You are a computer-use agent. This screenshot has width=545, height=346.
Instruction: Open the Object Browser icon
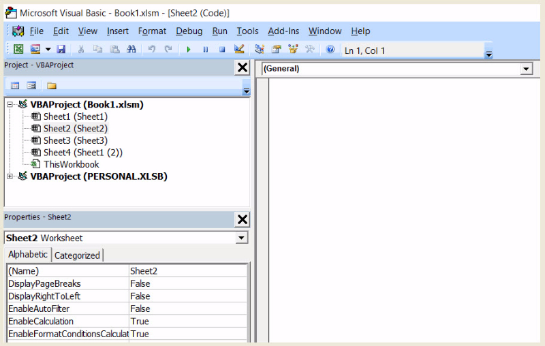[294, 50]
